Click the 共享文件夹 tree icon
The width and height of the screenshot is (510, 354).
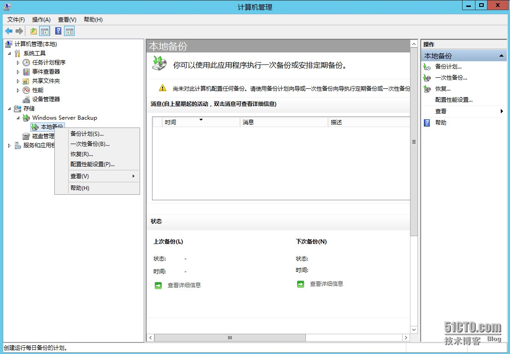click(26, 81)
